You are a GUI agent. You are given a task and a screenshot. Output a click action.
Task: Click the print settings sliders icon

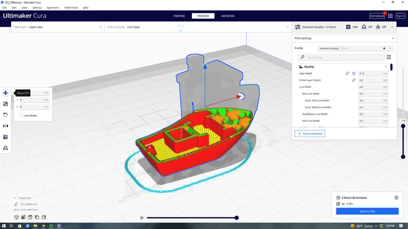tap(297, 27)
